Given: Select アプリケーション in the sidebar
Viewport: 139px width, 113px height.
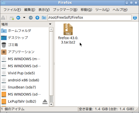Looking at the screenshot, I should (25, 52).
